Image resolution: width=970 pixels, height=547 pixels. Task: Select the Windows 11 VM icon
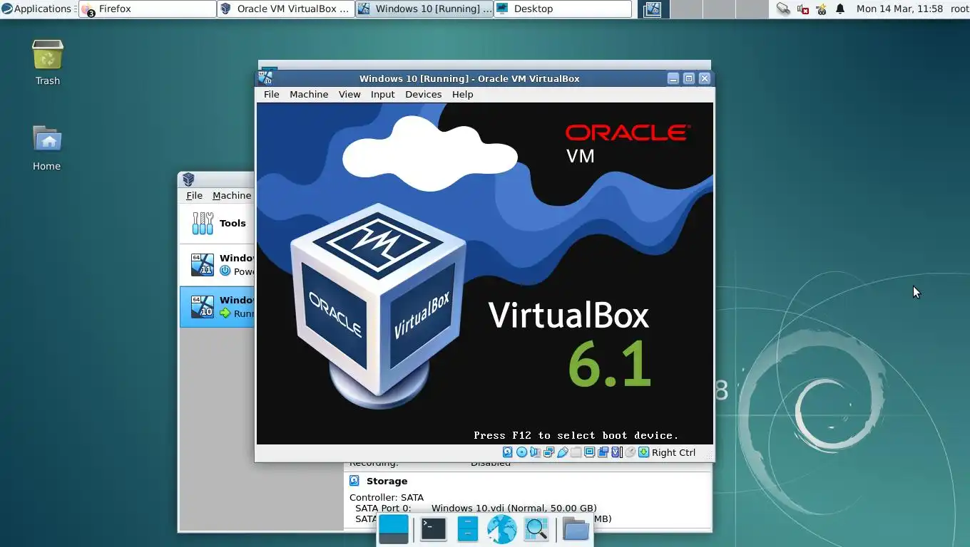pos(203,264)
